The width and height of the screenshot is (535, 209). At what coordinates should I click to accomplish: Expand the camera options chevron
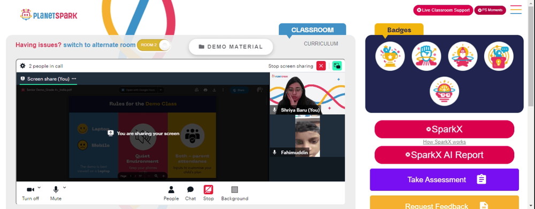(39, 187)
